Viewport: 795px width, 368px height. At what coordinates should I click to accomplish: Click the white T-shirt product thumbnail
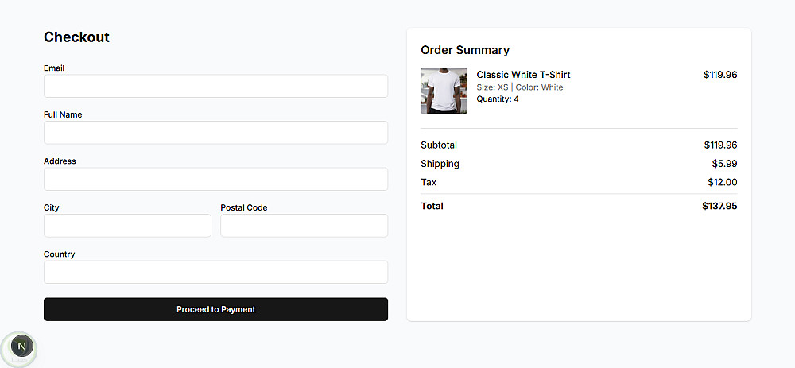(444, 91)
